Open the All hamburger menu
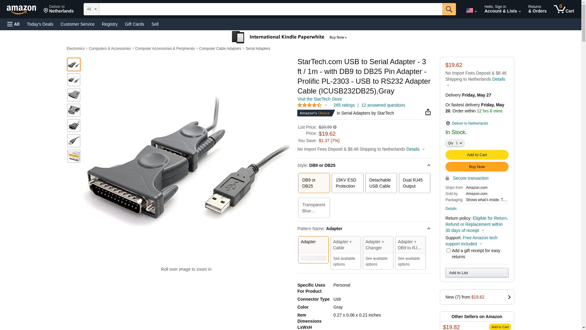This screenshot has height=330, width=586. (x=13, y=24)
